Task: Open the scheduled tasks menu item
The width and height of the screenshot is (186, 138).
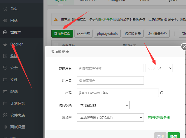Action: pos(17,103)
